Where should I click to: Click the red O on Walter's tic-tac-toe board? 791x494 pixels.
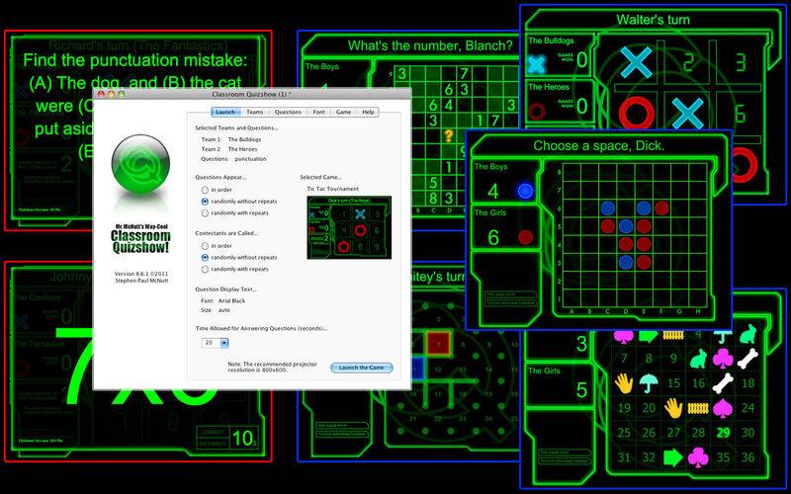click(x=636, y=113)
